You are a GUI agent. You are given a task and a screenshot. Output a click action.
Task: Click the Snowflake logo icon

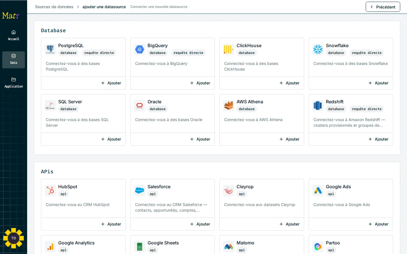coord(318,49)
